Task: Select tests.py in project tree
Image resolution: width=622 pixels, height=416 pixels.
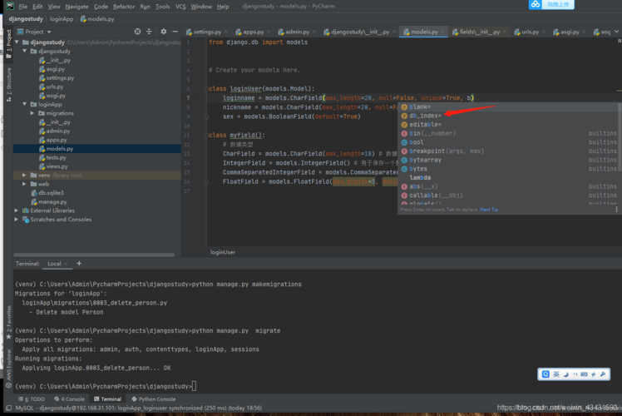Action: [x=52, y=157]
